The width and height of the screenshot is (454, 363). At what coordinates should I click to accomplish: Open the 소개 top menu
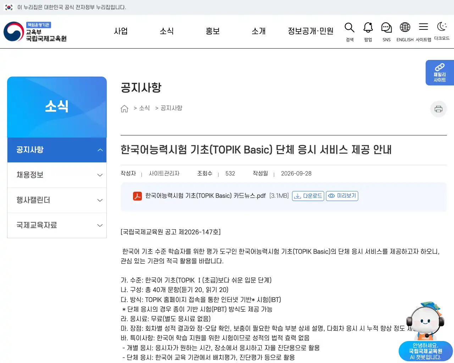click(x=259, y=31)
